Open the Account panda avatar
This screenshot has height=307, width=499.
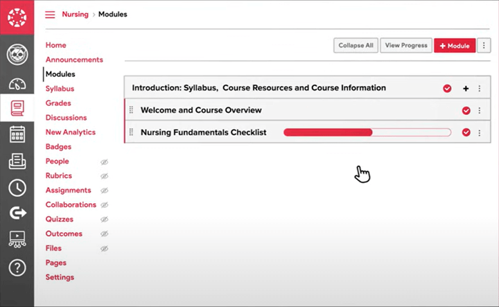click(x=17, y=55)
